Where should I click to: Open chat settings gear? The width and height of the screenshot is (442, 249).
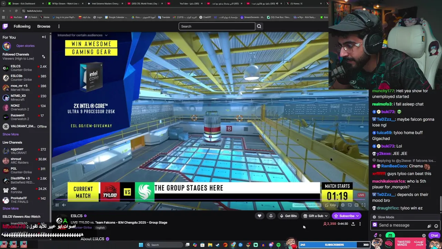pos(424,236)
